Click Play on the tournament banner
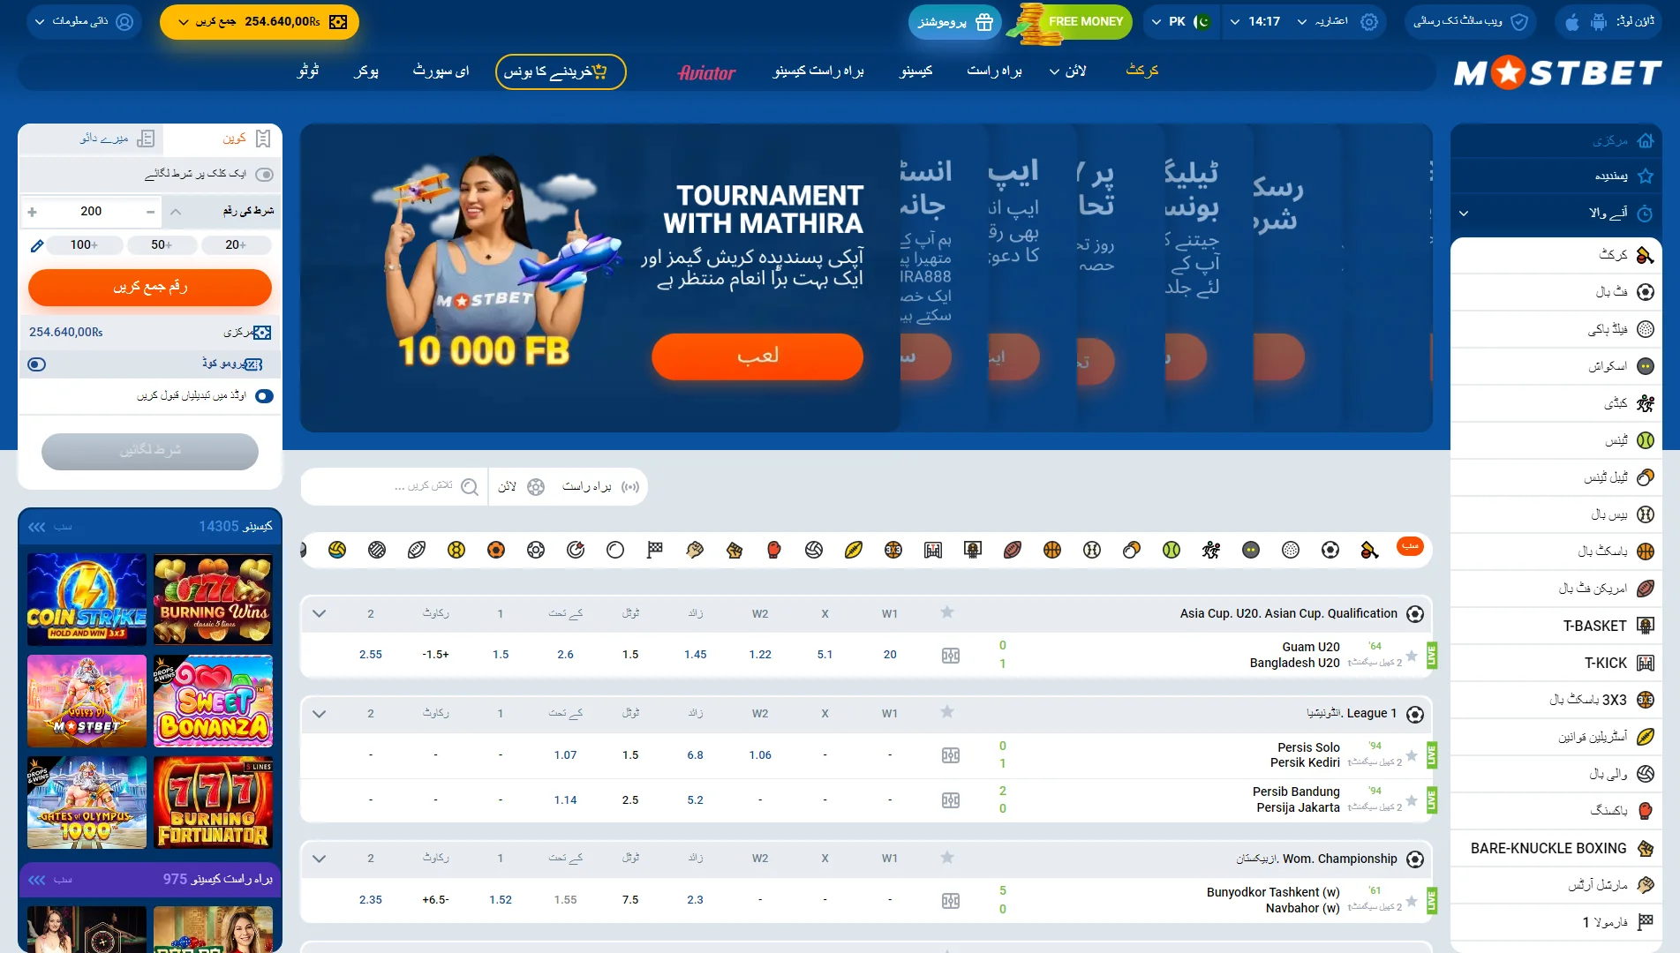The height and width of the screenshot is (953, 1680). (x=757, y=356)
